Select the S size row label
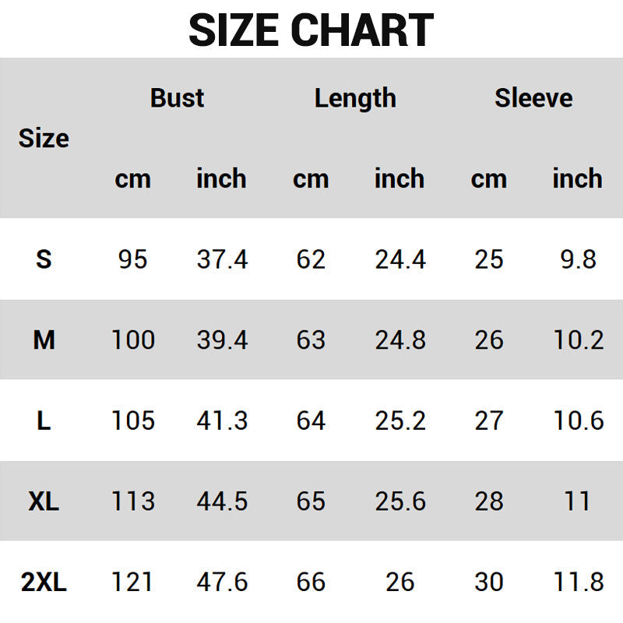 coord(44,259)
